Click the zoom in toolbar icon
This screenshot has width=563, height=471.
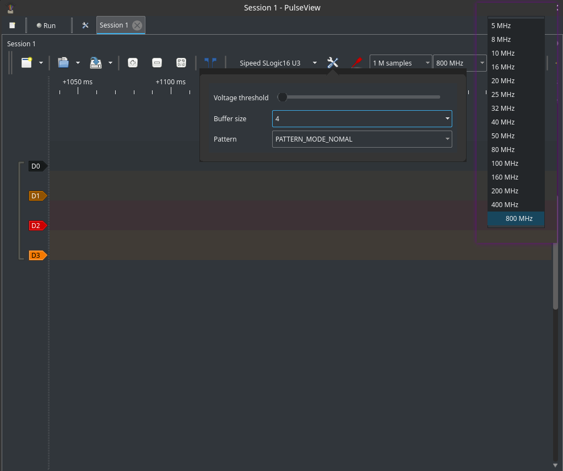133,63
